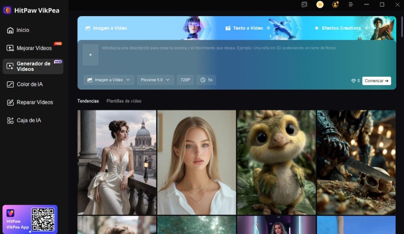
Task: Click the Mejorar Vídeos UHD icon
Action: [10, 48]
